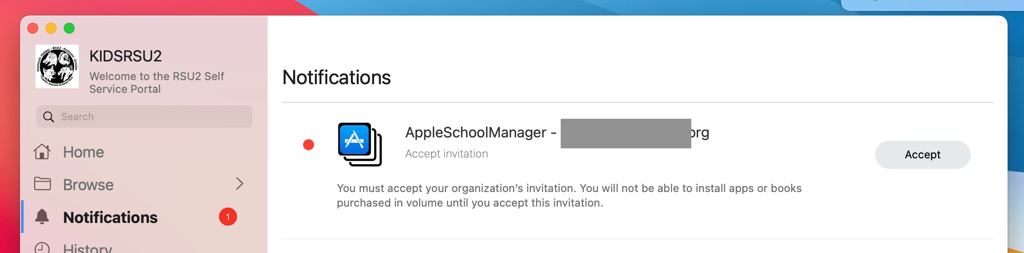Click the red notification count badge
The width and height of the screenshot is (1024, 253).
228,217
